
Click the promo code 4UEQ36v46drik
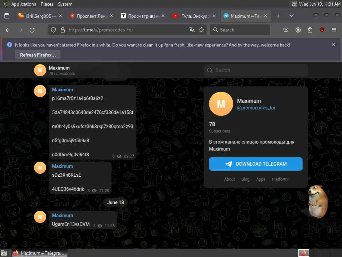(x=68, y=189)
